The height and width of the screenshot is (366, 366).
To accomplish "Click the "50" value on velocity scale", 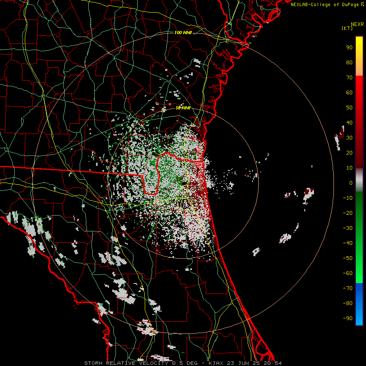I will pos(349,108).
